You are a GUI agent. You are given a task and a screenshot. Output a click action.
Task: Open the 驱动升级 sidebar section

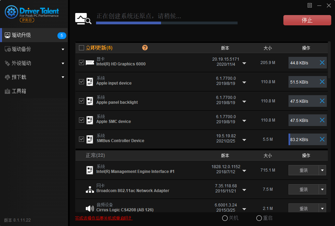[34, 35]
